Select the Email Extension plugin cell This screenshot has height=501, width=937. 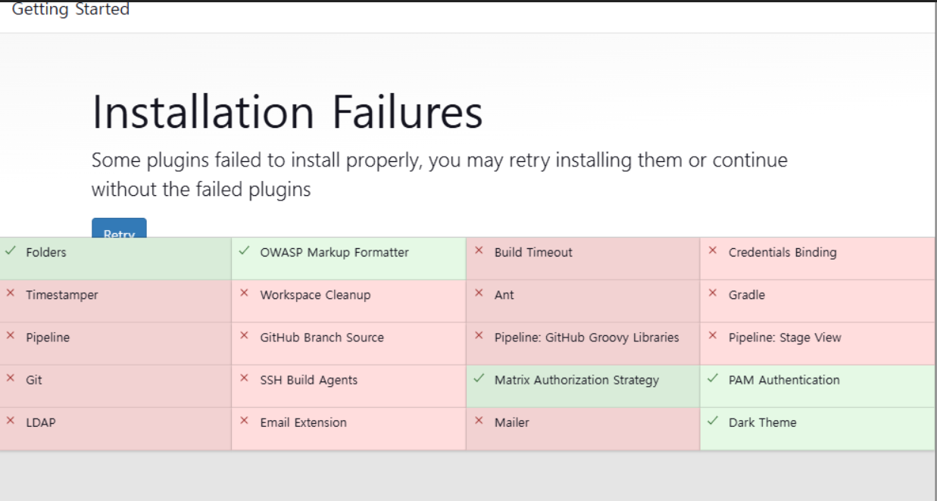point(348,428)
